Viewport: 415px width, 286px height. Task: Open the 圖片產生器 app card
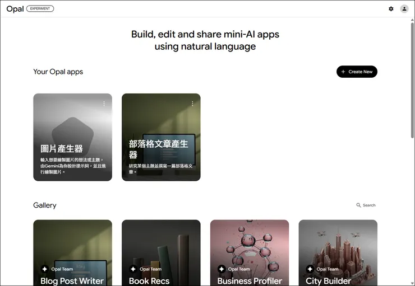coord(72,137)
